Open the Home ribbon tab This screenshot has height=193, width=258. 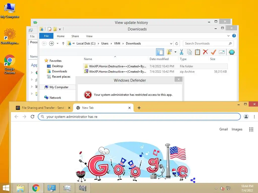point(61,36)
